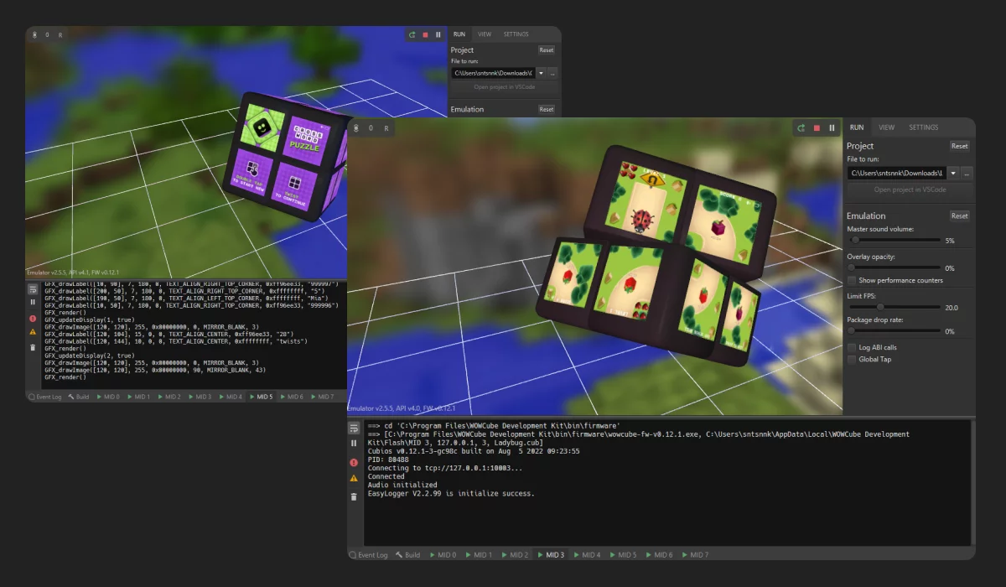
Task: Switch to the VIEW tab in front window
Action: point(886,127)
